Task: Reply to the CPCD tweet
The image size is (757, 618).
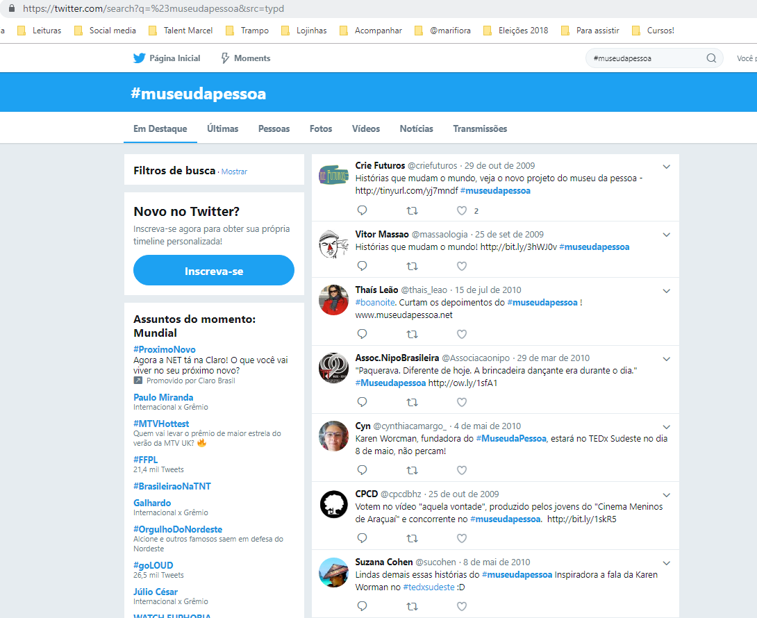Action: pyautogui.click(x=362, y=538)
